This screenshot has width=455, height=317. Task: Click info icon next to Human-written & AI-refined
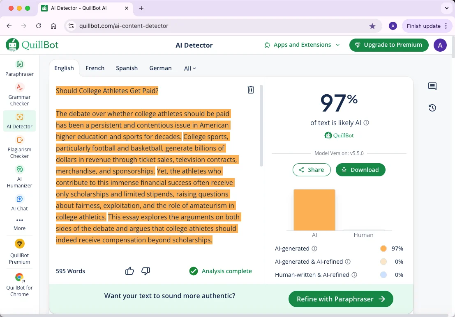click(354, 275)
